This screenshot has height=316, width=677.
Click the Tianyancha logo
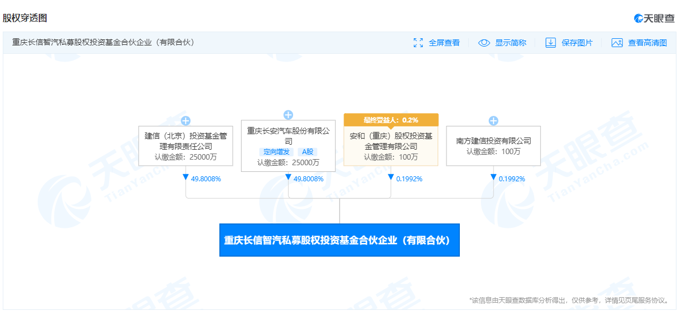pos(654,18)
